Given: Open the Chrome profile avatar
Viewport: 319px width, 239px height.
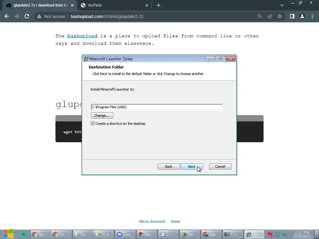Looking at the screenshot, I should click(302, 16).
